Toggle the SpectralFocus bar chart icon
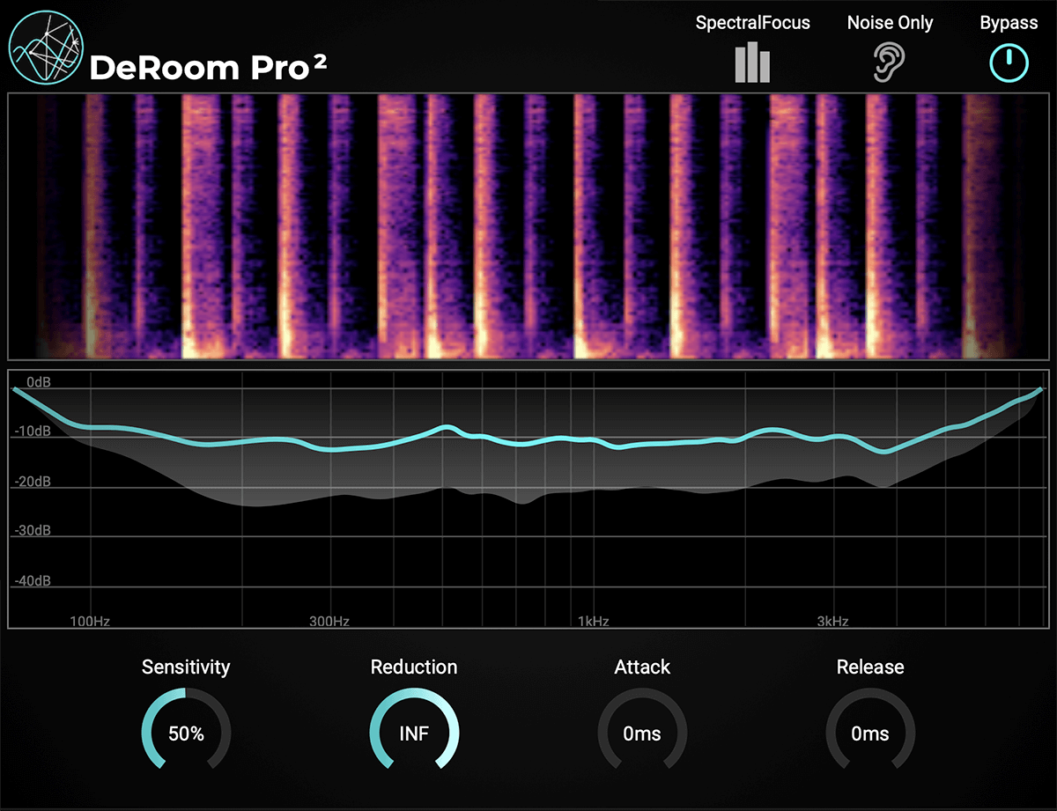1057x811 pixels. pos(752,62)
